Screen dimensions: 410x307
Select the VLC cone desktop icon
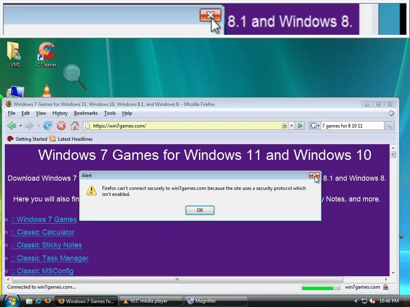point(47,91)
